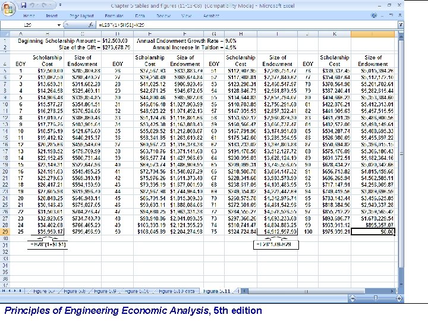The image size is (428, 321).
Task: Select cell showing $975,039.21
Action: pyautogui.click(x=335, y=232)
